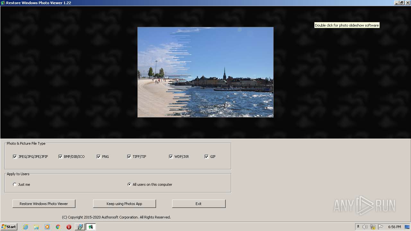This screenshot has height=231, width=411.
Task: Restore down the window using title bar button
Action: coord(401,3)
